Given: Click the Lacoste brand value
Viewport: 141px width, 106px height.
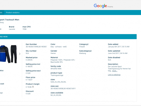Looking at the screenshot, I should (12, 29).
